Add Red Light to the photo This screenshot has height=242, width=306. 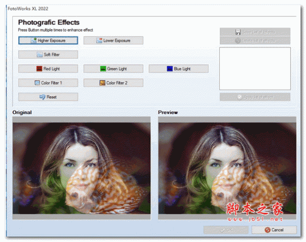coord(48,69)
